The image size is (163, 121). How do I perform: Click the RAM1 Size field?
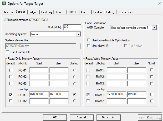pyautogui.click(x=137, y=70)
